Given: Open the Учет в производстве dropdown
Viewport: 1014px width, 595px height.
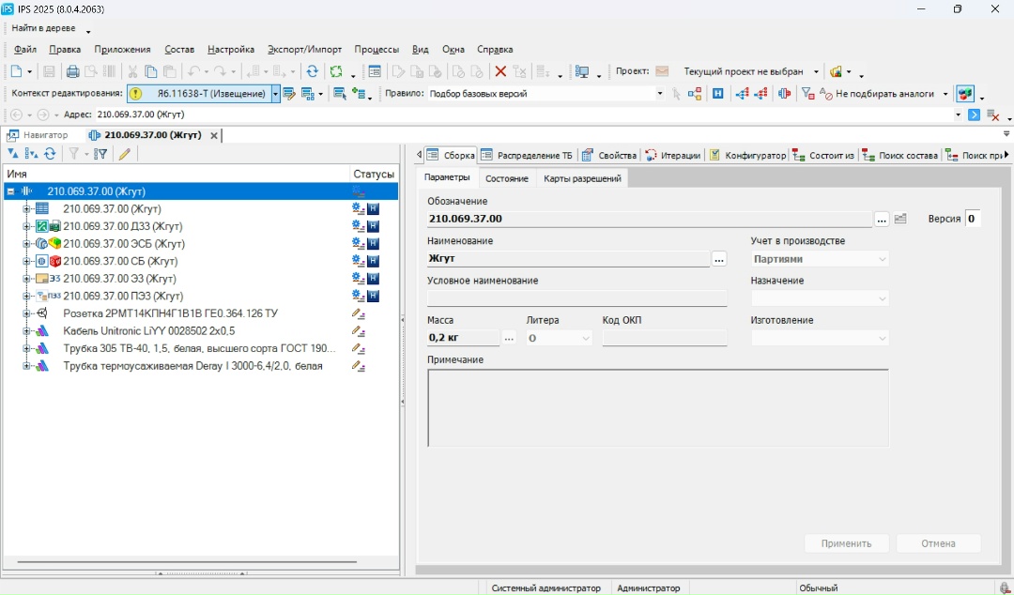Looking at the screenshot, I should coord(882,259).
